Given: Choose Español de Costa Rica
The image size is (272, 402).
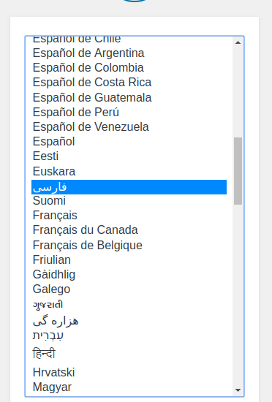Looking at the screenshot, I should (129, 83).
